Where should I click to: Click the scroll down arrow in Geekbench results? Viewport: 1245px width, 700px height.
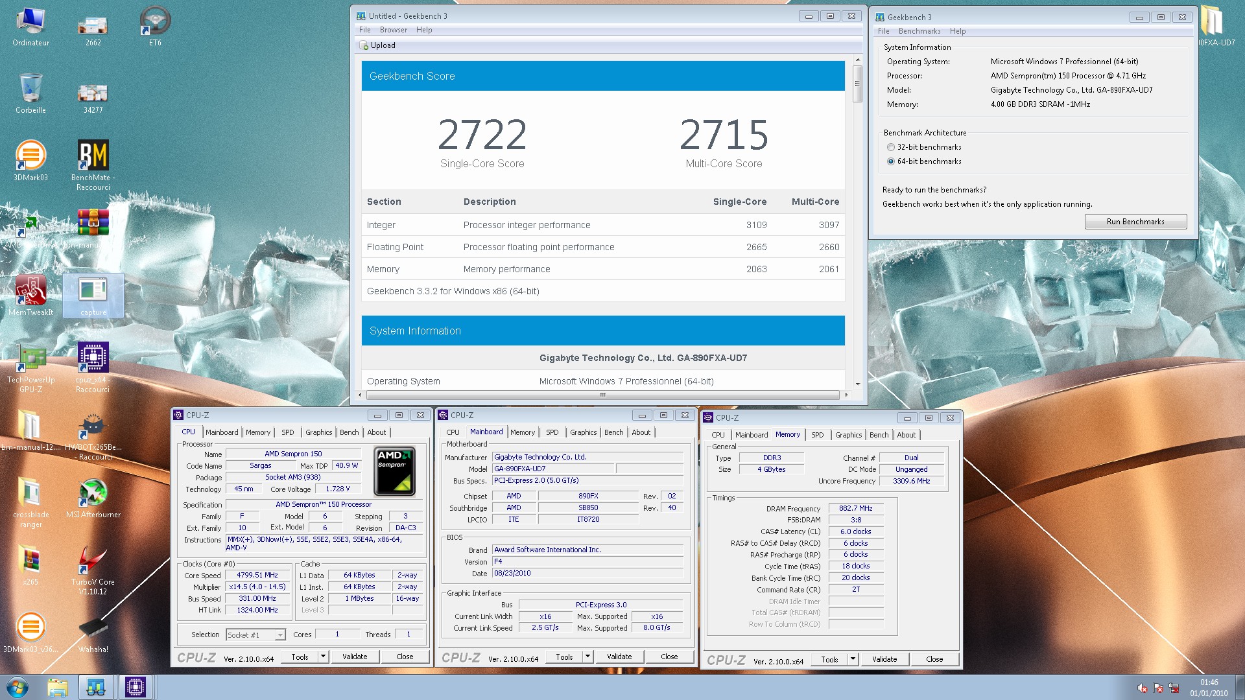click(x=857, y=384)
